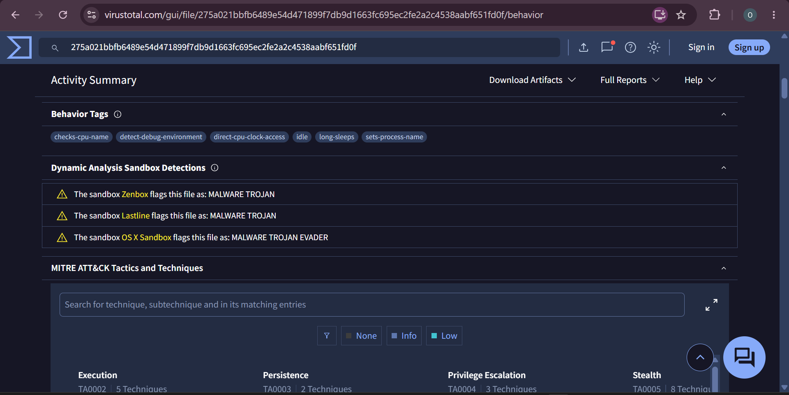Collapse the Dynamic Analysis Sandbox Detections section
The width and height of the screenshot is (789, 395).
point(724,168)
